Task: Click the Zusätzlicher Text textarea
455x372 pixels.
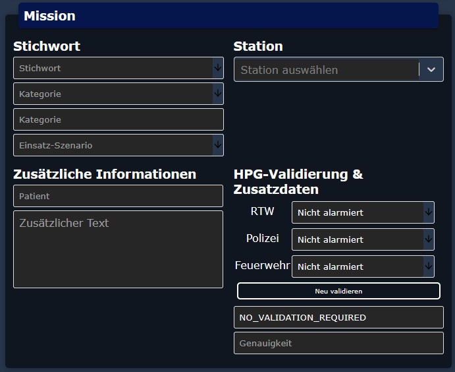Action: (x=118, y=249)
